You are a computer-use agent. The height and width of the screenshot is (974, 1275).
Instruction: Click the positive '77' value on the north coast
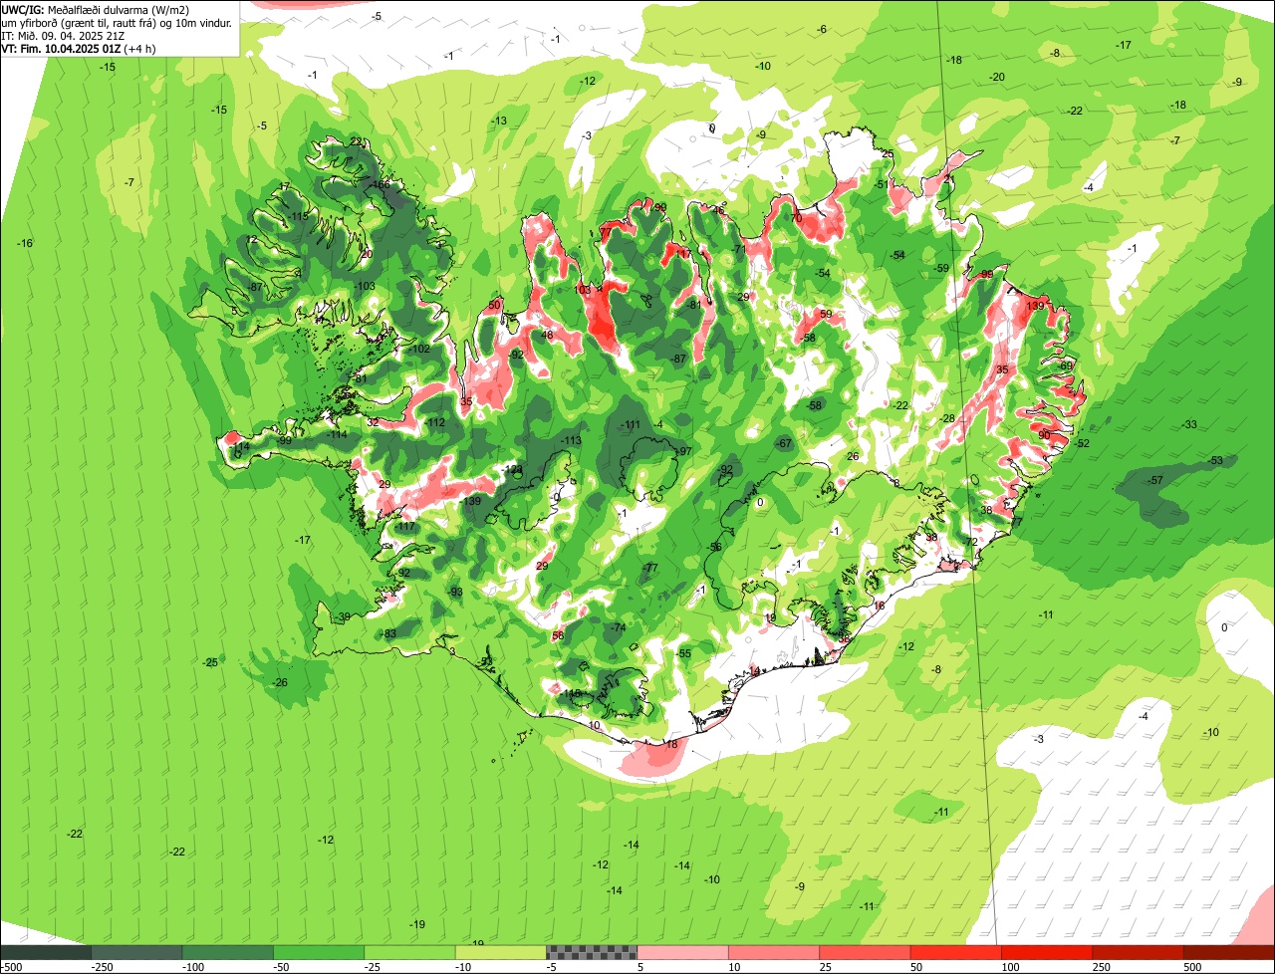pyautogui.click(x=606, y=232)
